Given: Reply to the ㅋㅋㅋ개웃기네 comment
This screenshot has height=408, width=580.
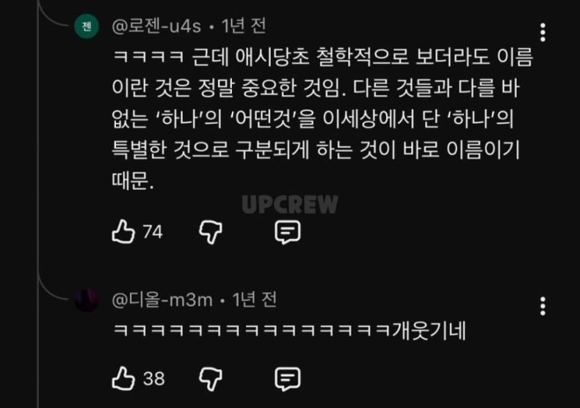Looking at the screenshot, I should [288, 379].
